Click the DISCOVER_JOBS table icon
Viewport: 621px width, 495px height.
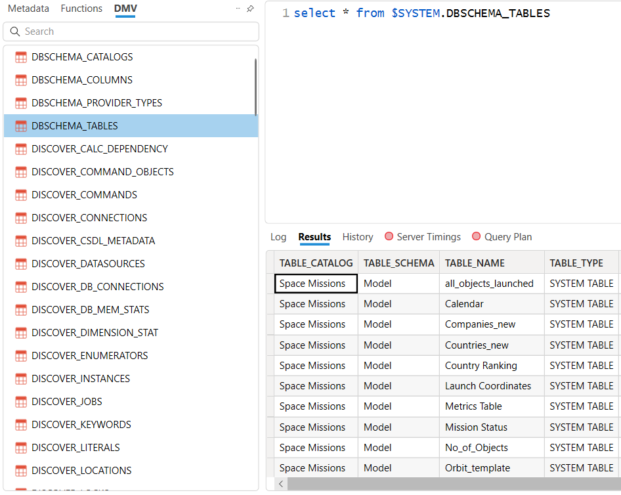21,402
